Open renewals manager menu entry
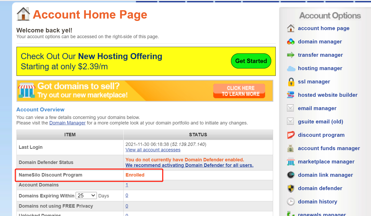Image resolution: width=371 pixels, height=216 pixels. point(322,214)
